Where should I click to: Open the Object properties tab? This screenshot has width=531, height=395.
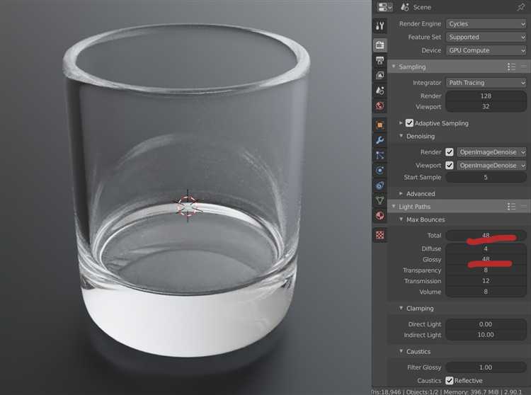(380, 125)
